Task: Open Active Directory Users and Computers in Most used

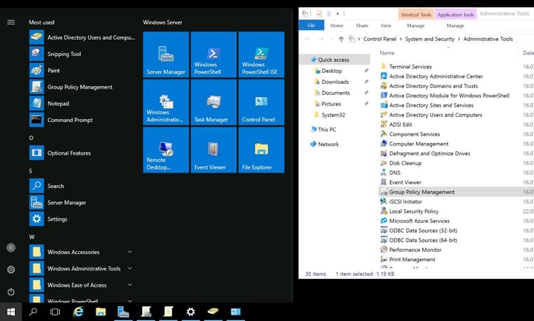Action: (x=82, y=37)
